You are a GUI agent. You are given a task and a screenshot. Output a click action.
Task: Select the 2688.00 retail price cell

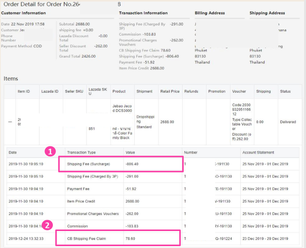click(167, 122)
